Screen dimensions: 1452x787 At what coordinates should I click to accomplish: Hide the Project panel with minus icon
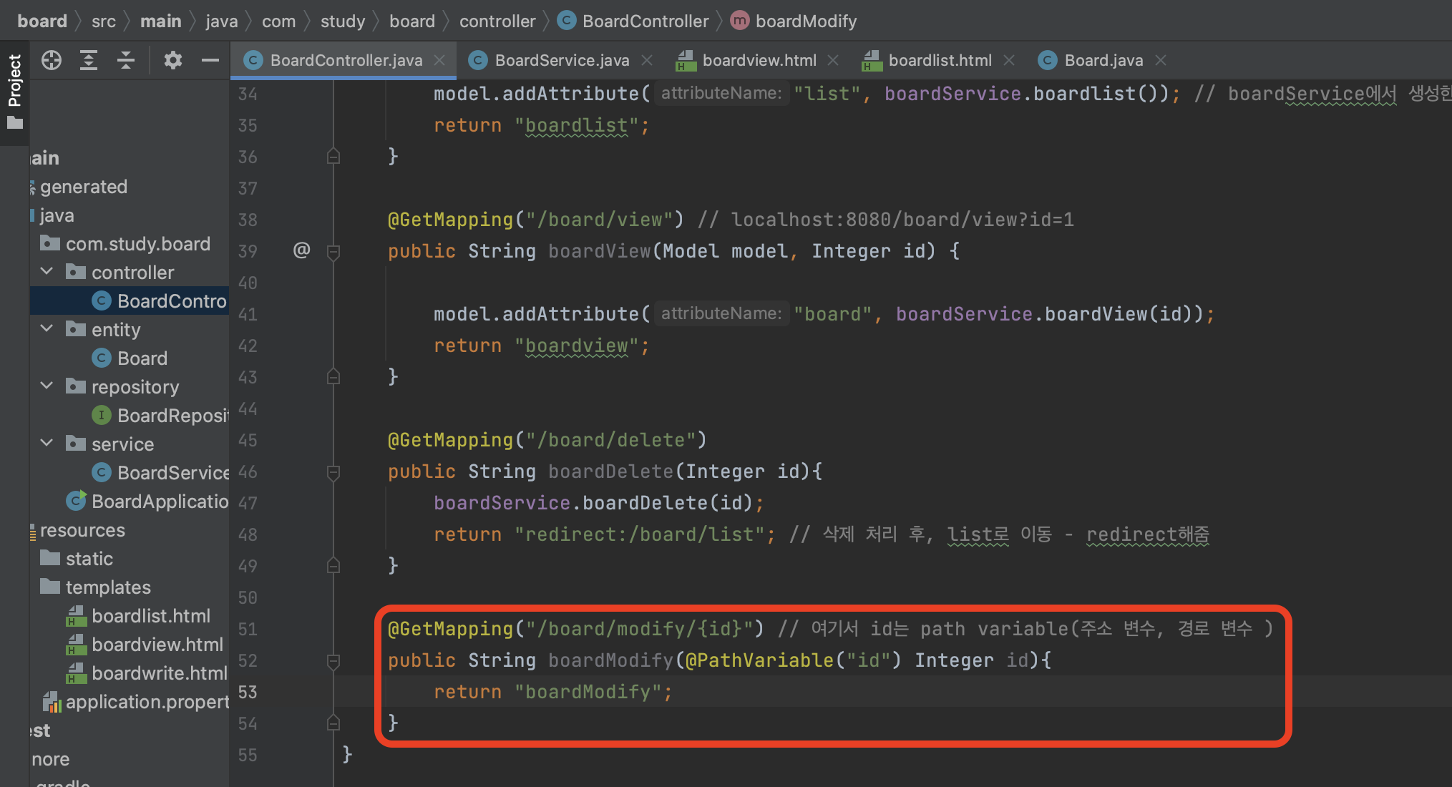pyautogui.click(x=210, y=60)
